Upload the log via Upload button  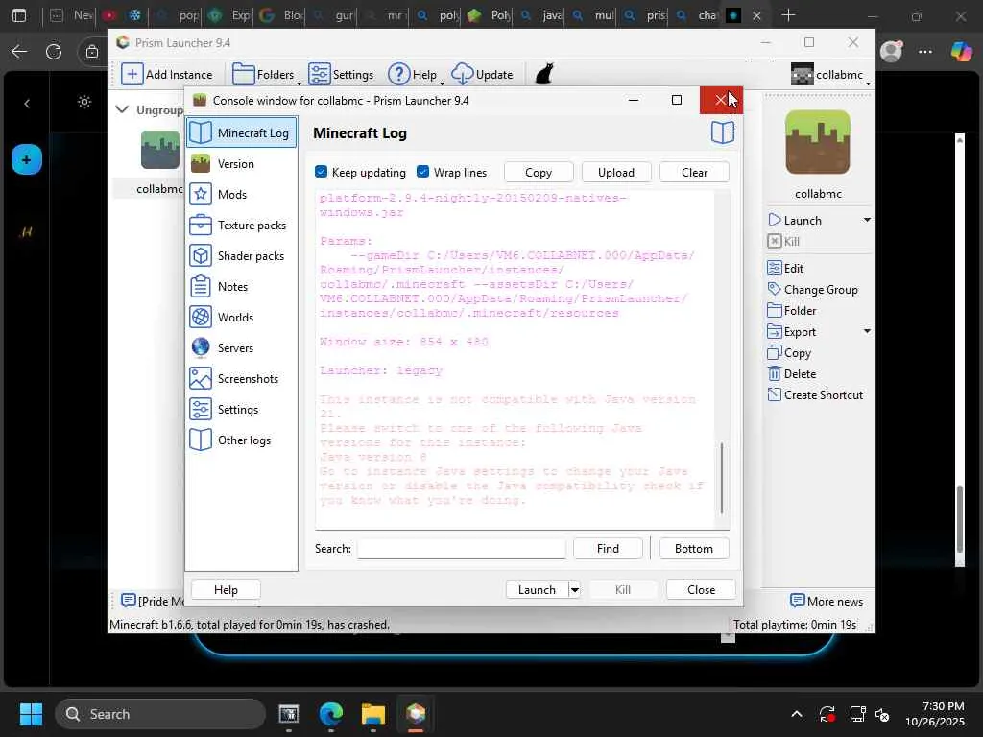click(616, 173)
